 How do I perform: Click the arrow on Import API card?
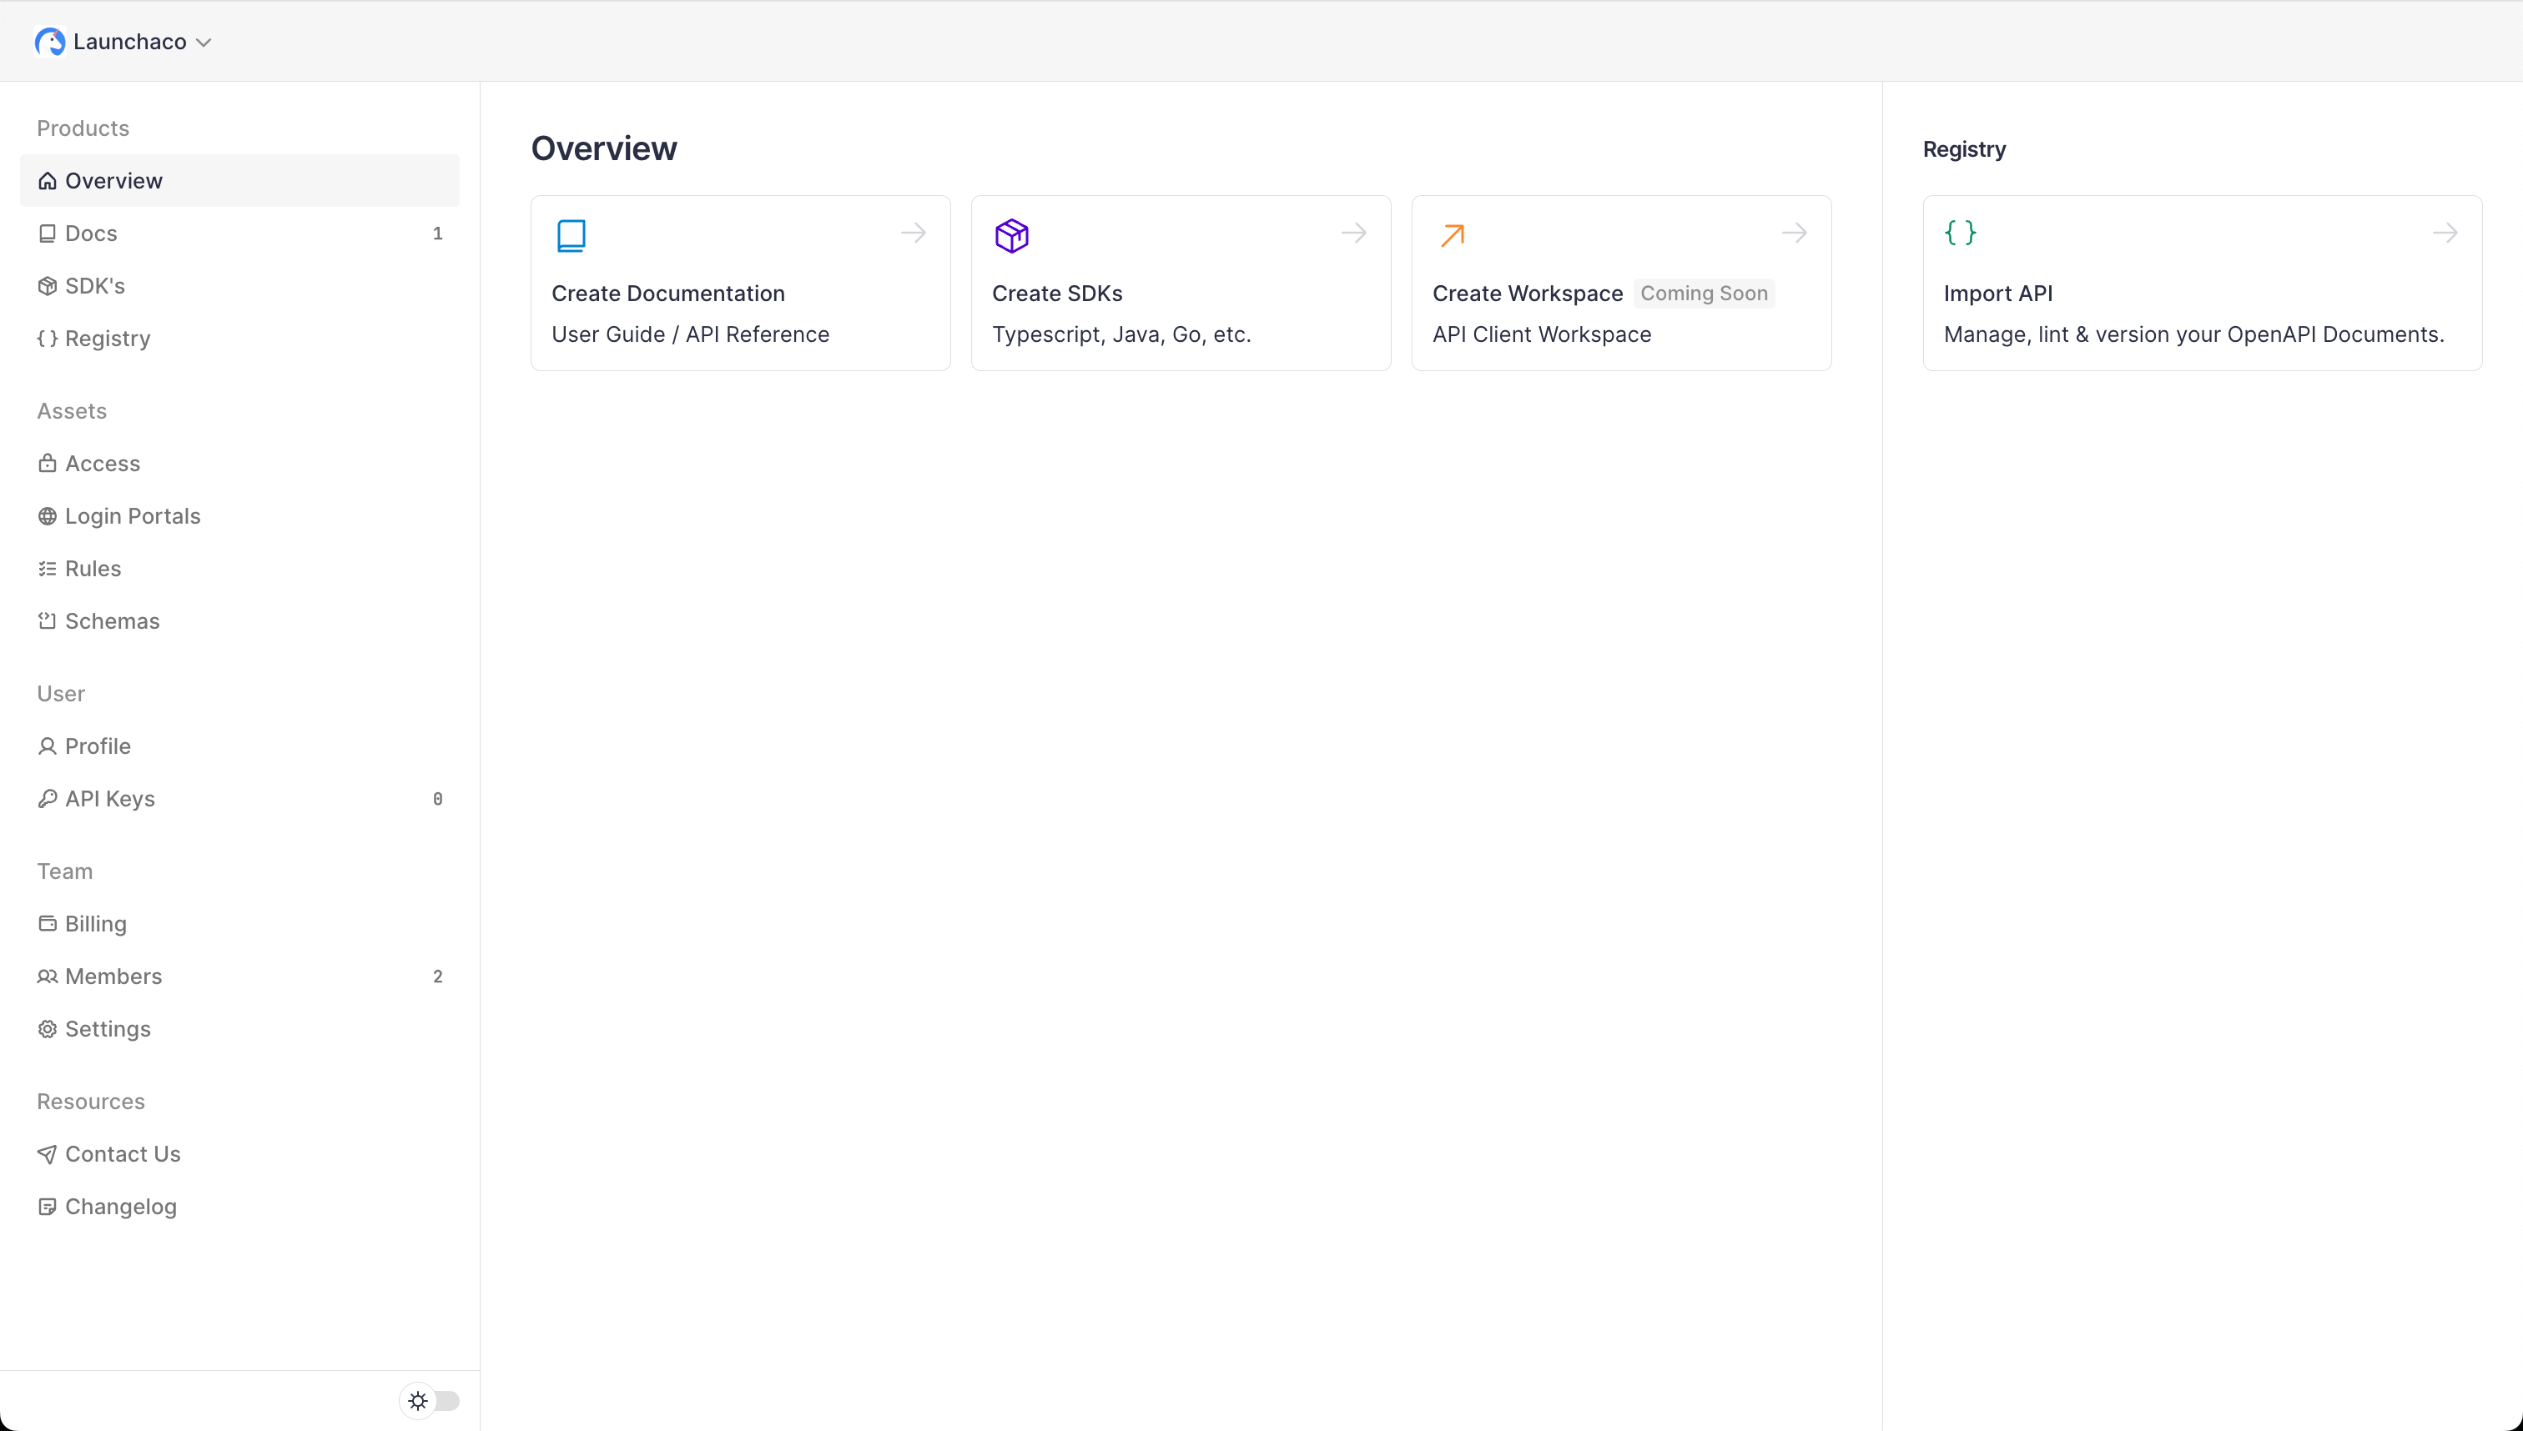point(2445,233)
